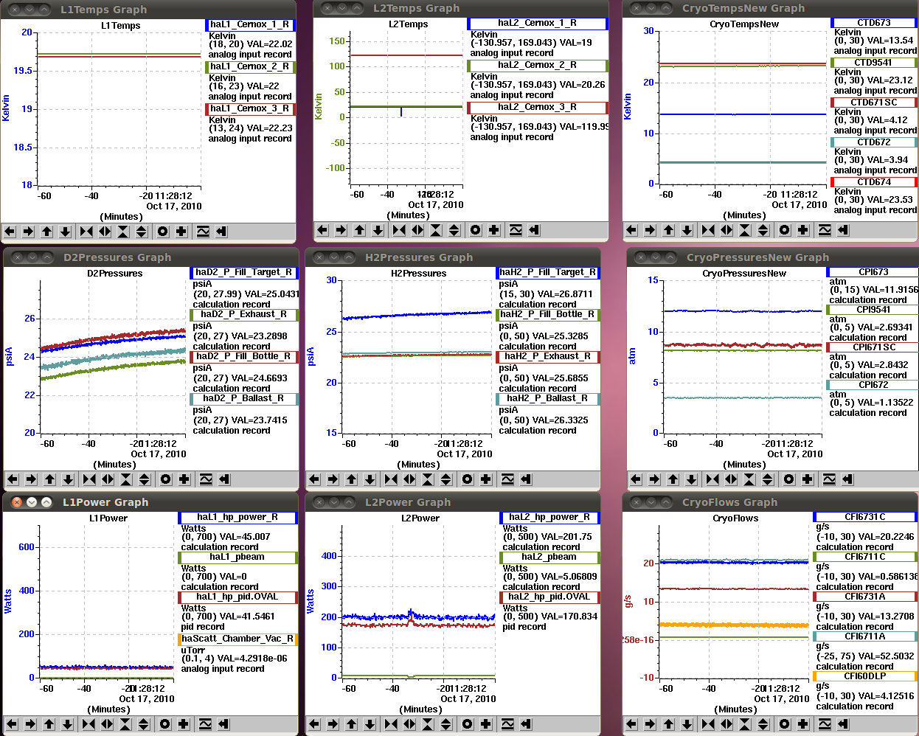Image resolution: width=919 pixels, height=736 pixels.
Task: Pan up arrow in L2Power Graph toolbar
Action: (x=351, y=724)
